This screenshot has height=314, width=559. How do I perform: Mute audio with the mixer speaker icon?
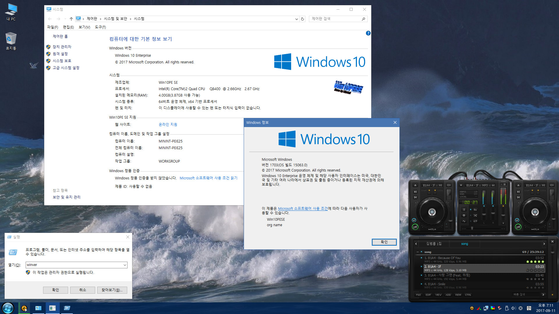click(x=503, y=223)
